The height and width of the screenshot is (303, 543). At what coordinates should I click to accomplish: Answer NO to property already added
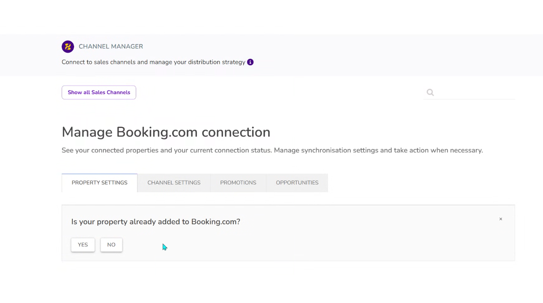(x=111, y=245)
